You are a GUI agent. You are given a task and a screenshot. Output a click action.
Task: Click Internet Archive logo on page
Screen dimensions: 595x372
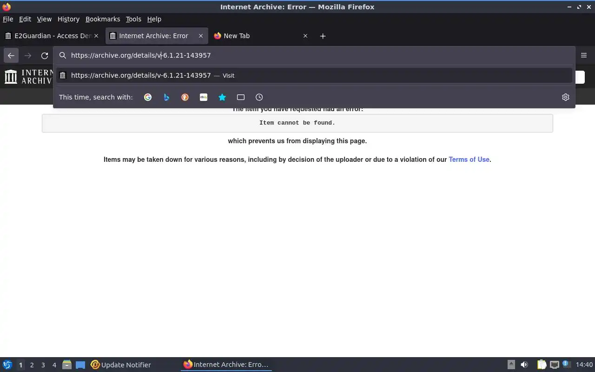(28, 77)
